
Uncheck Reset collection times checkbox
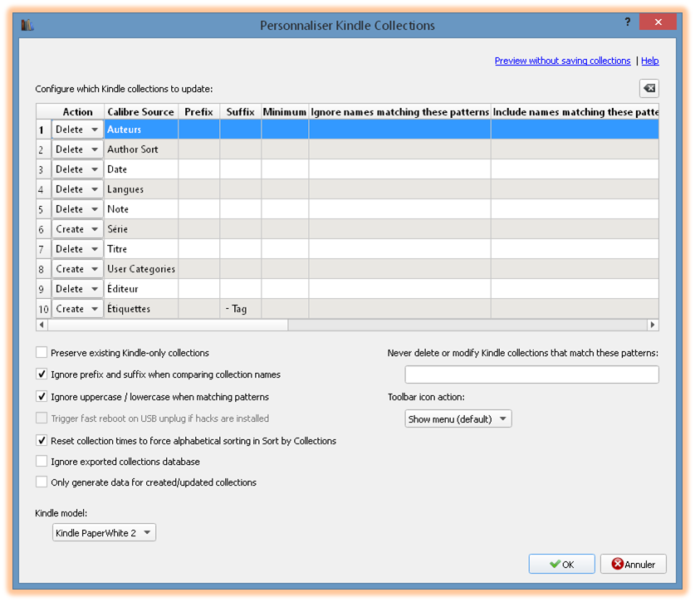pos(42,440)
